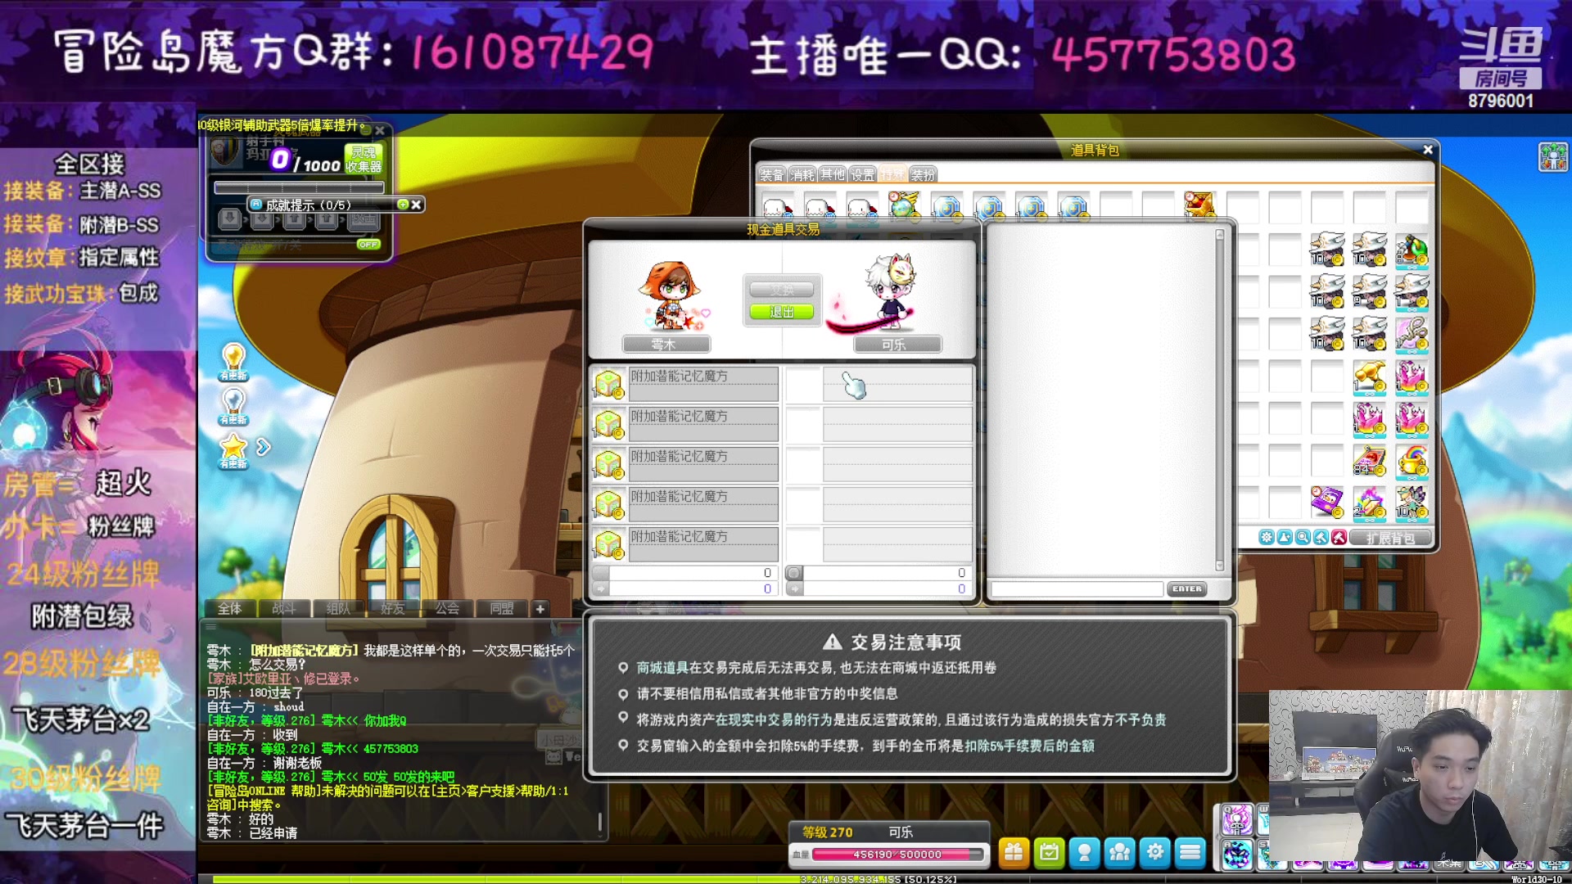Open the community people icon
The image size is (1572, 884).
click(1119, 853)
